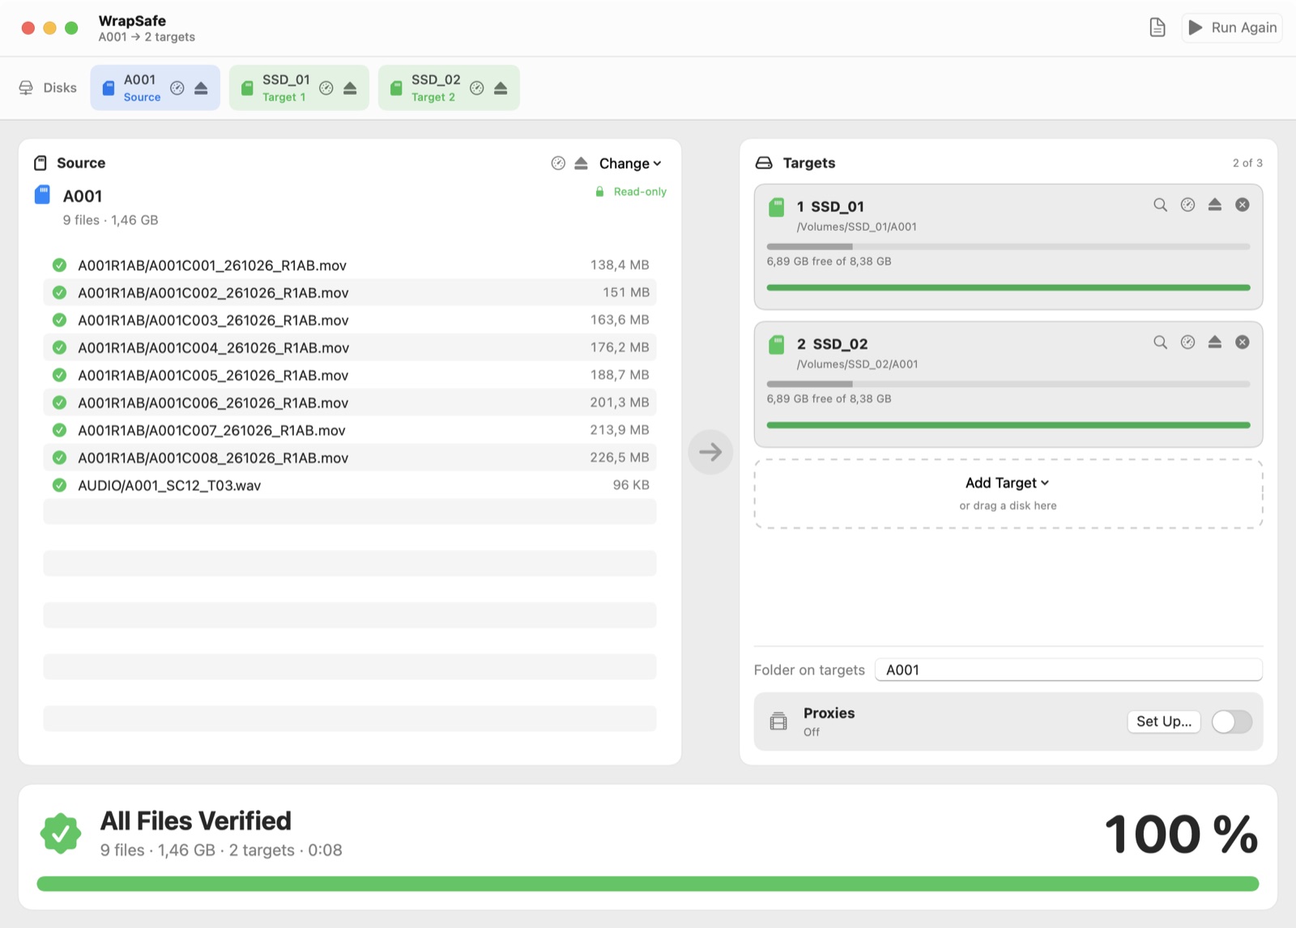Click the SSD_01 copy progress bar
This screenshot has height=928, width=1296.
pos(1008,287)
